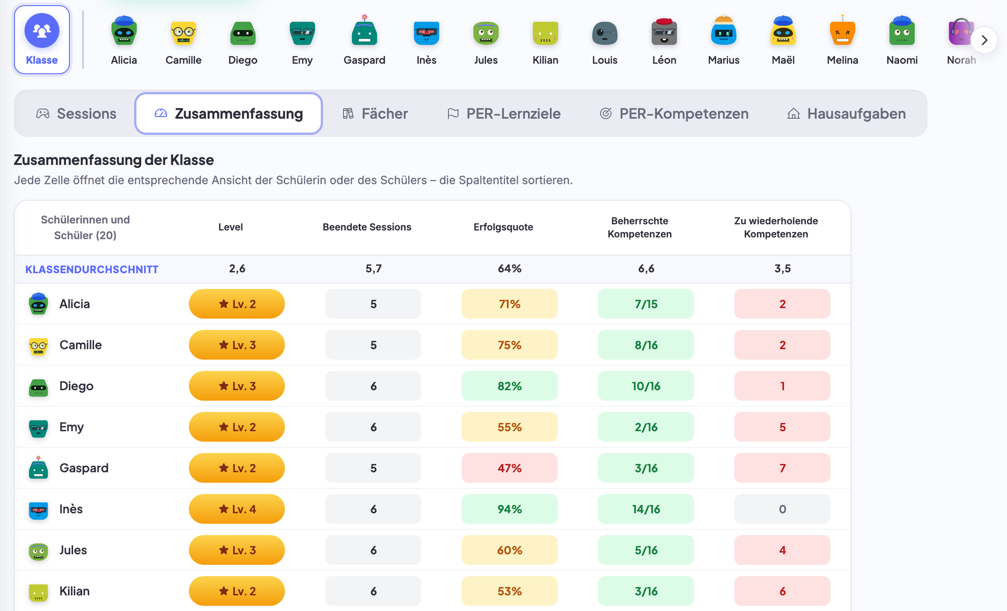This screenshot has height=611, width=1007.
Task: Open Camille's avatar in the student bar
Action: point(183,40)
